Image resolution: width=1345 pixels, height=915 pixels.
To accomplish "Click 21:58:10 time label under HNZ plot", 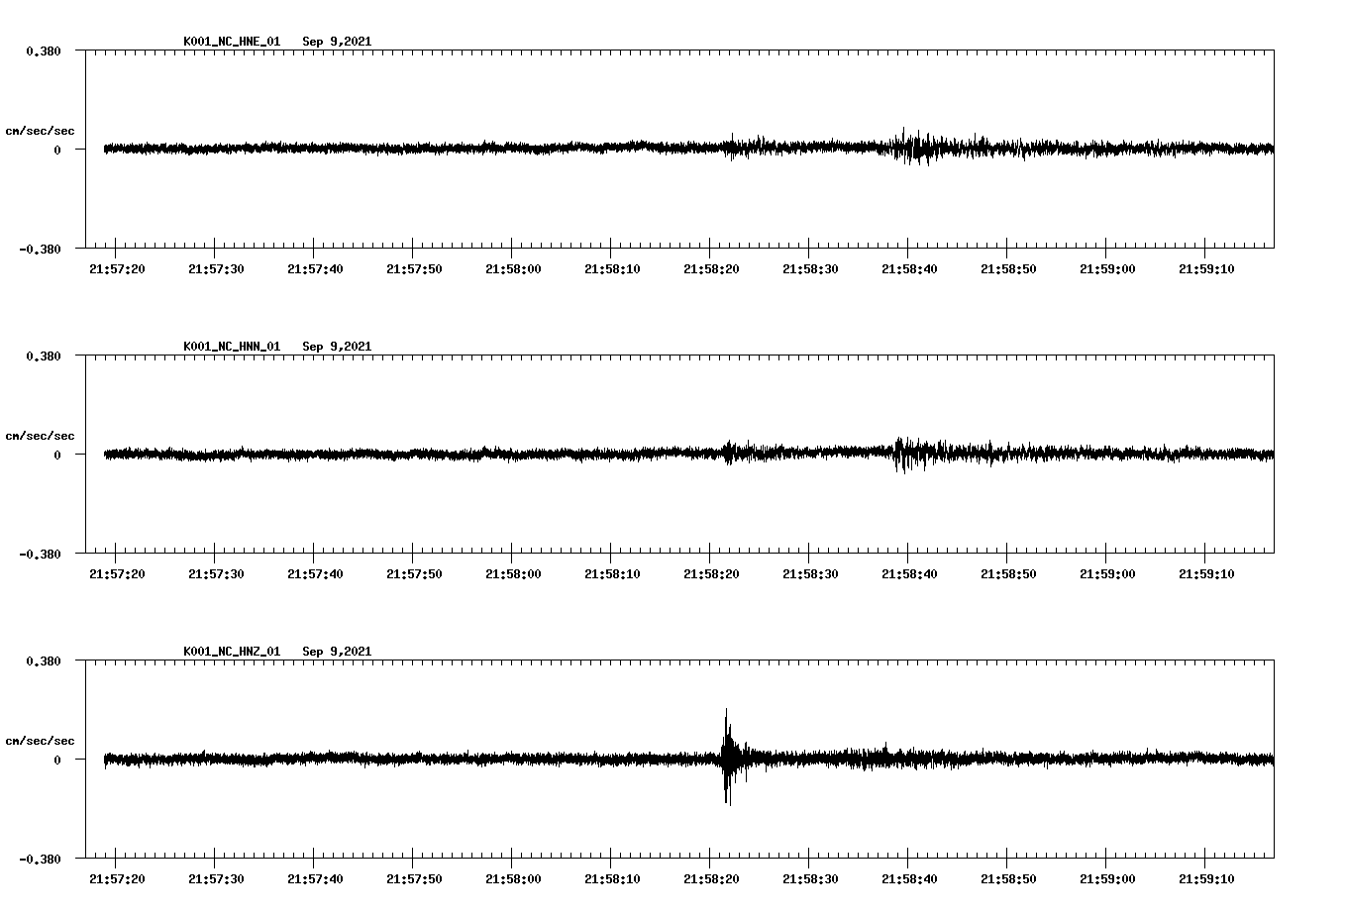I will click(x=612, y=879).
